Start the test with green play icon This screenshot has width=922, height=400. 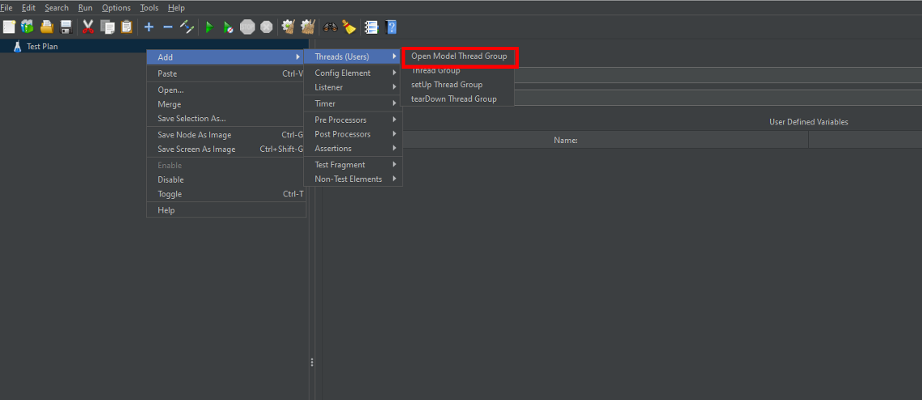point(209,27)
